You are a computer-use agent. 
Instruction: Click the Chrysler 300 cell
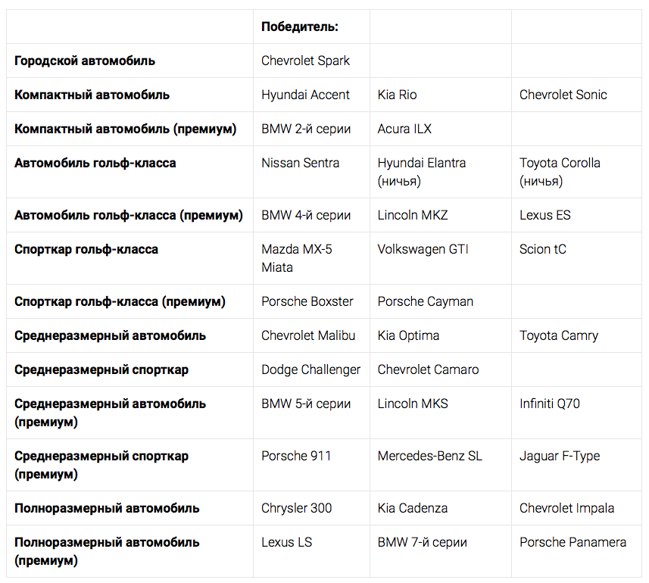[x=296, y=508]
